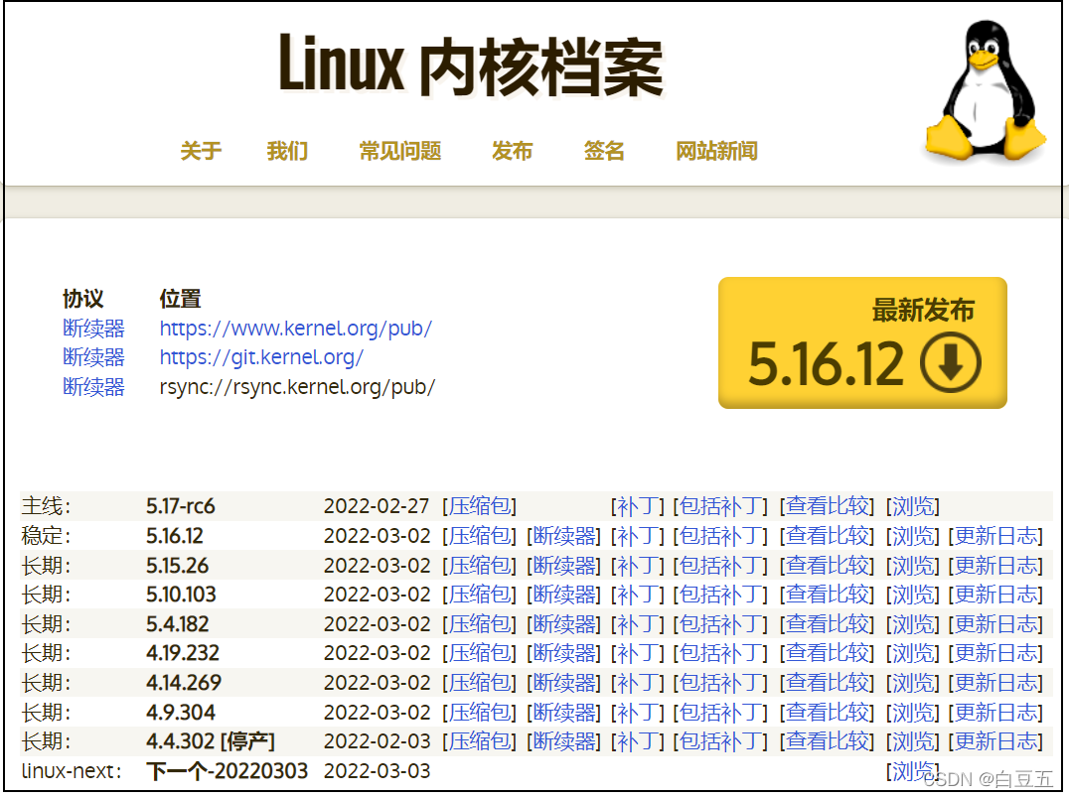Click the Linux 内核档案 page title
Screen dimensions: 1069x797
[x=471, y=66]
